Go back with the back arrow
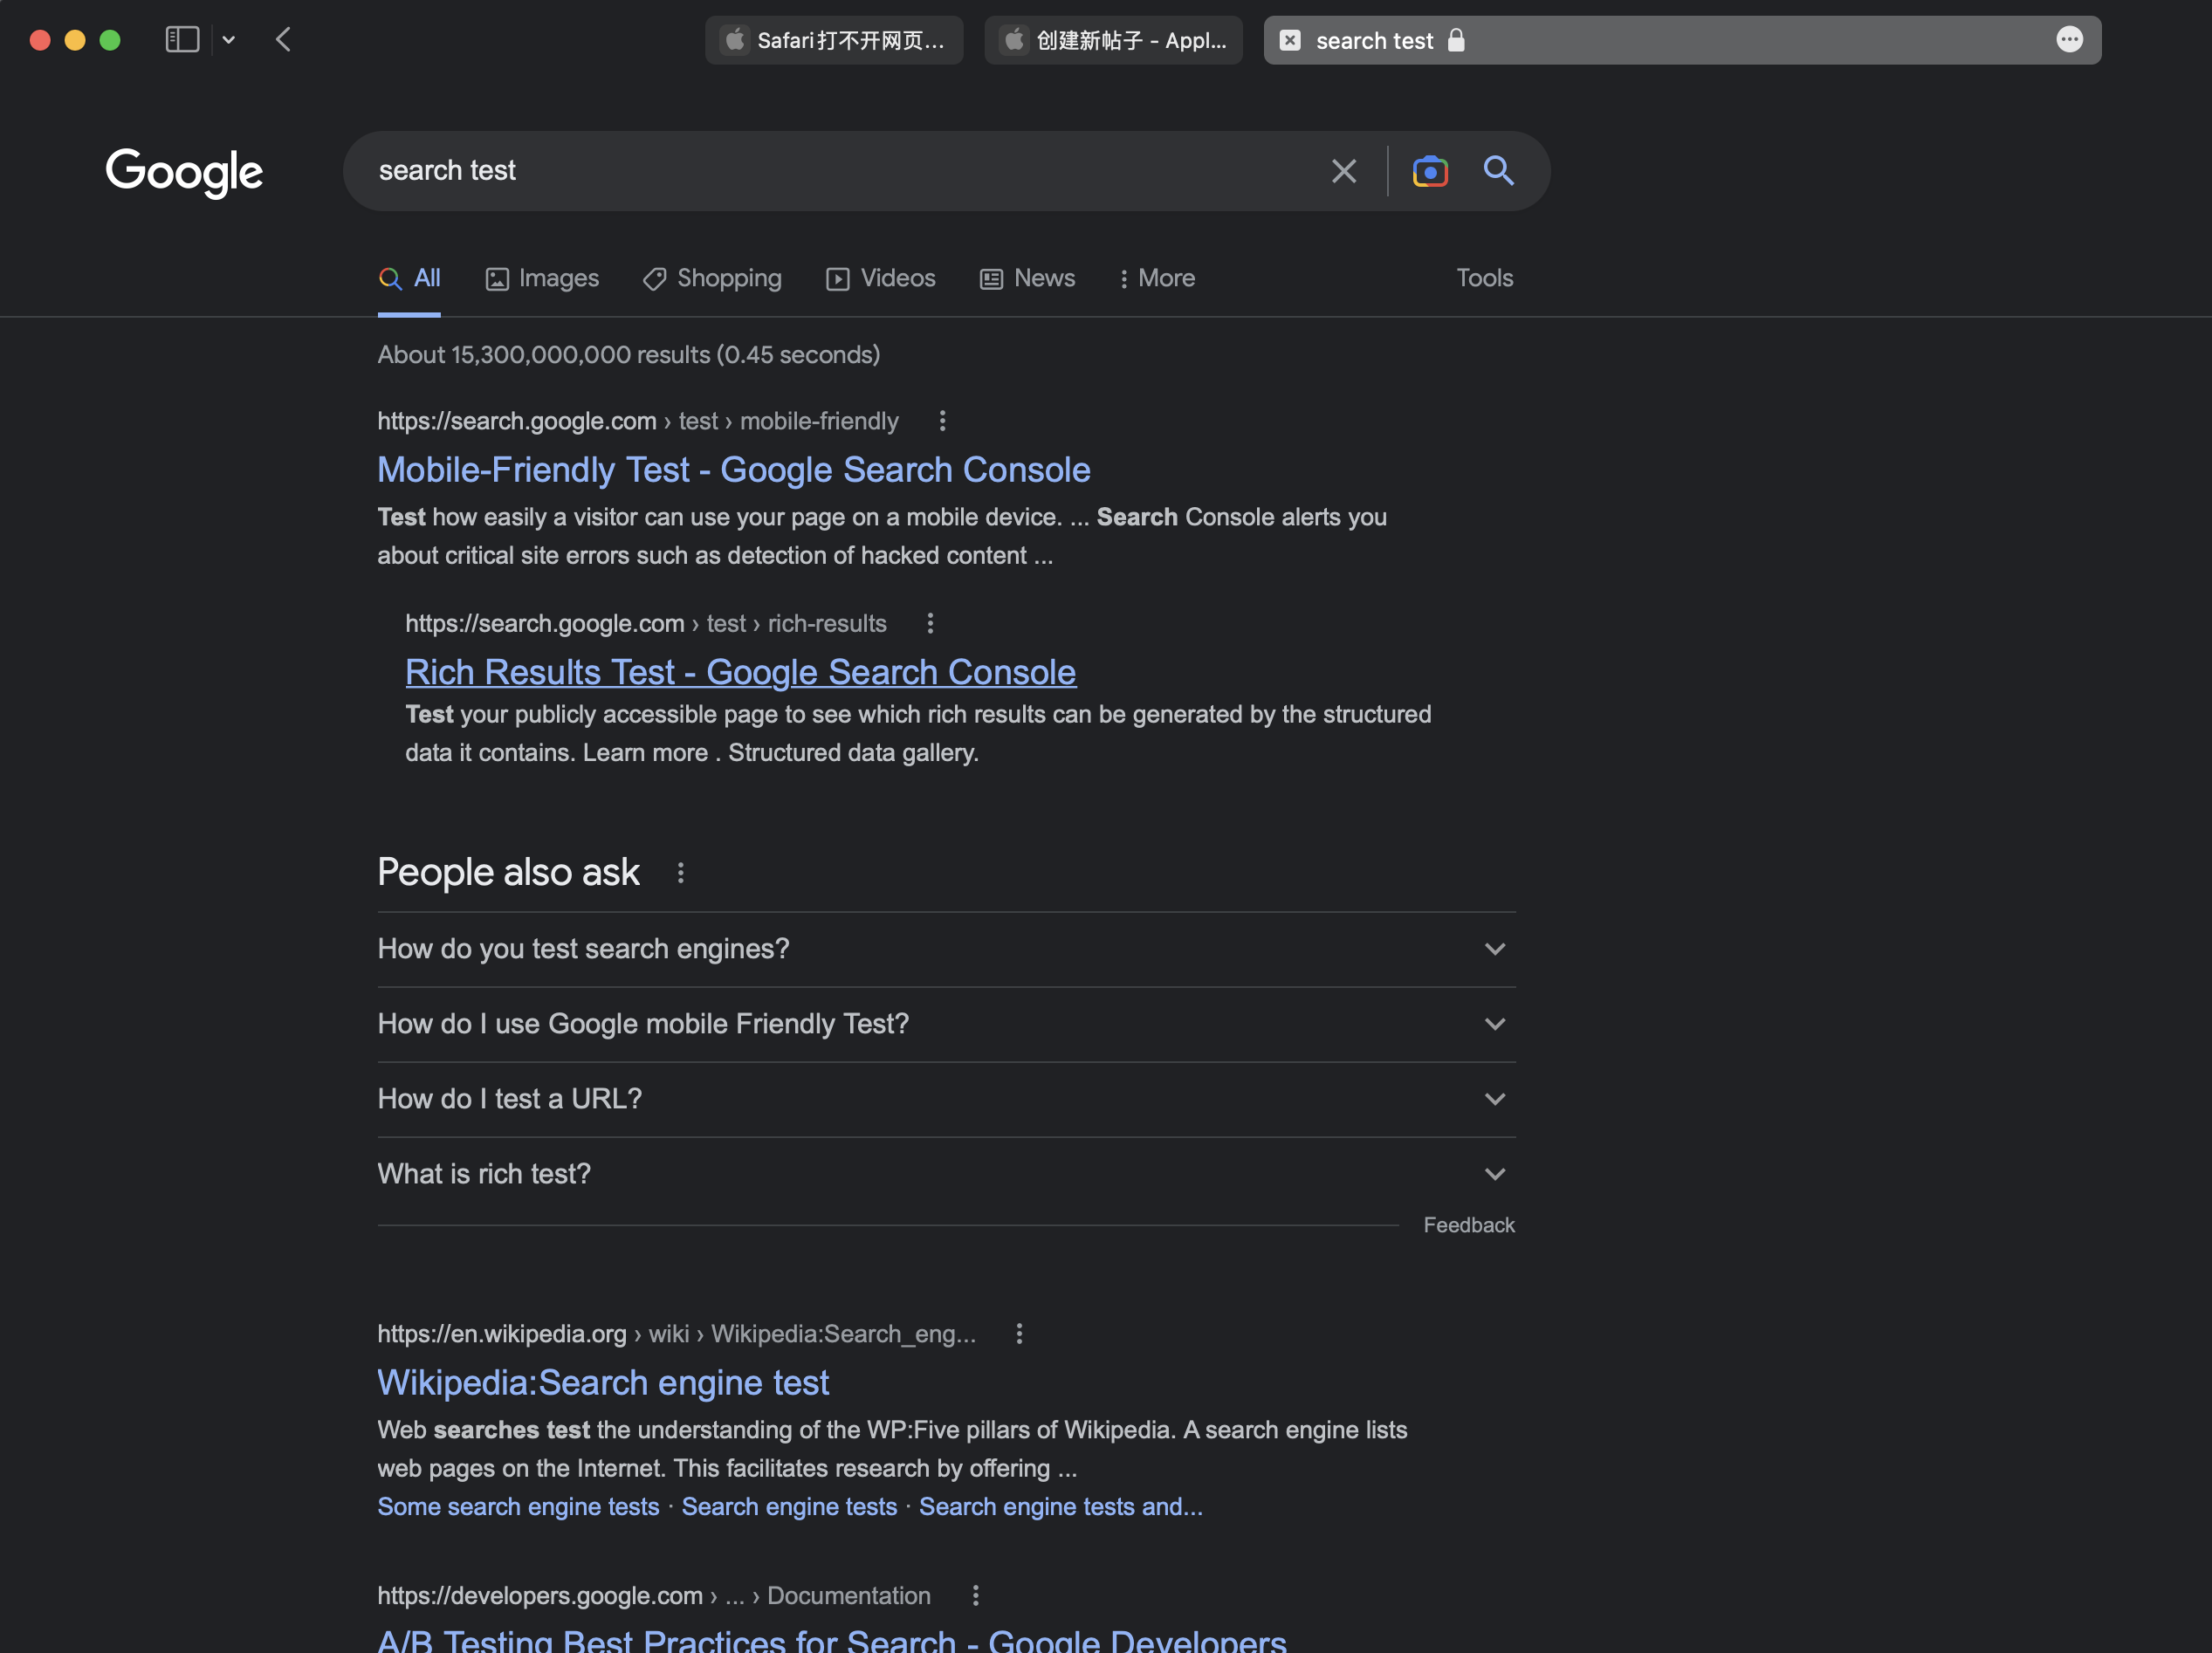Viewport: 2212px width, 1653px height. click(x=284, y=40)
